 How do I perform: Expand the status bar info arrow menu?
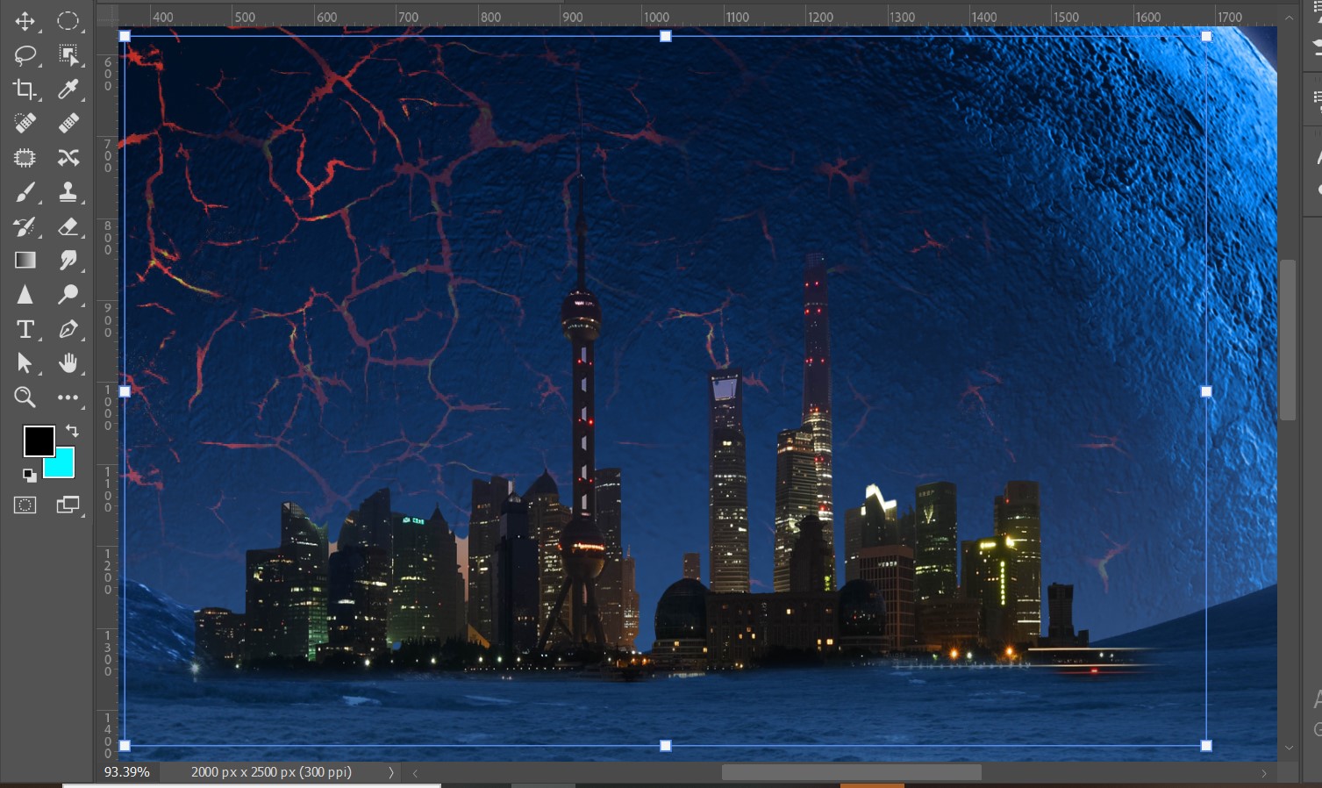point(391,772)
